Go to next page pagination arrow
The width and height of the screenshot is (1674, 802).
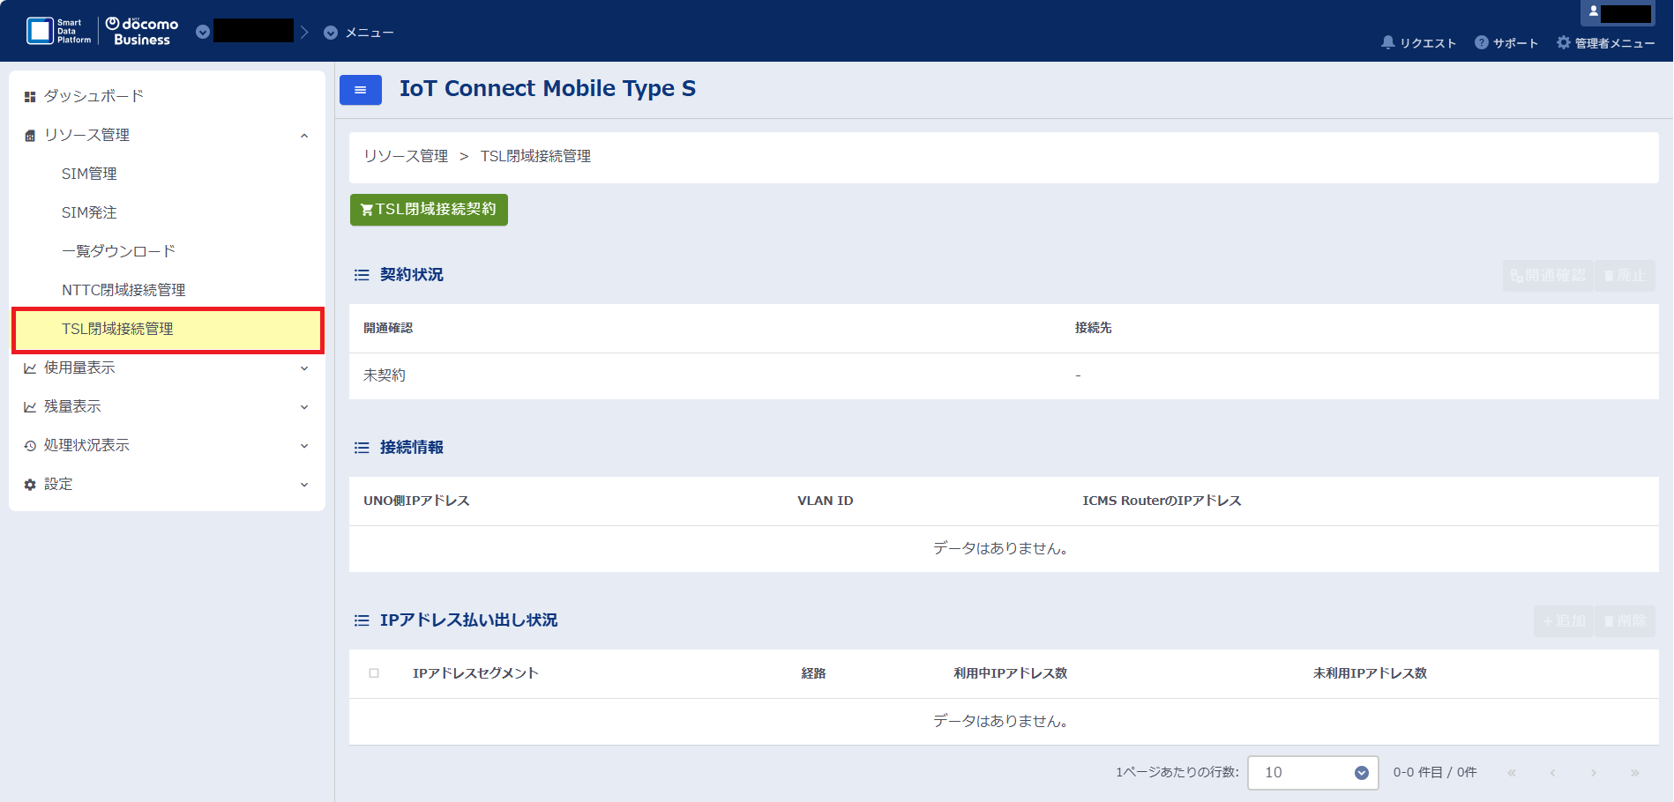[1594, 773]
